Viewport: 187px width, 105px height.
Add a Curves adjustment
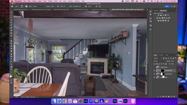click(163, 15)
